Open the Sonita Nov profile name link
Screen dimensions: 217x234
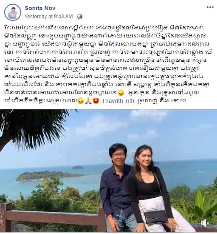tap(40, 8)
